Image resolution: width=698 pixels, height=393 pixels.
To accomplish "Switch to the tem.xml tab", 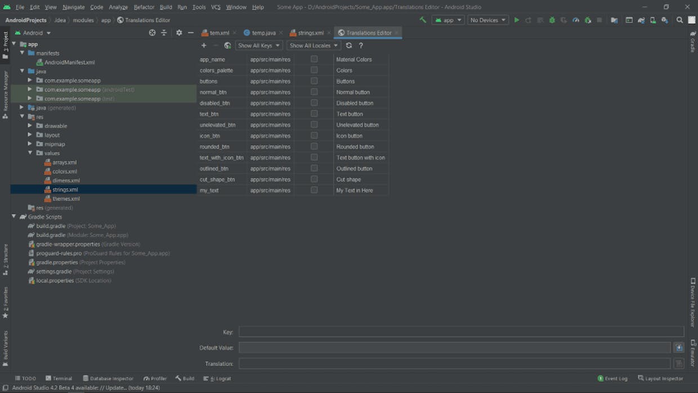I will pos(218,33).
